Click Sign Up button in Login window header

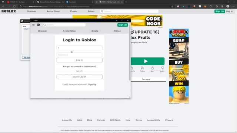tap(123, 25)
